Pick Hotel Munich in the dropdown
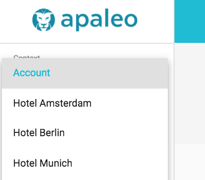The width and height of the screenshot is (205, 180). tap(85, 163)
